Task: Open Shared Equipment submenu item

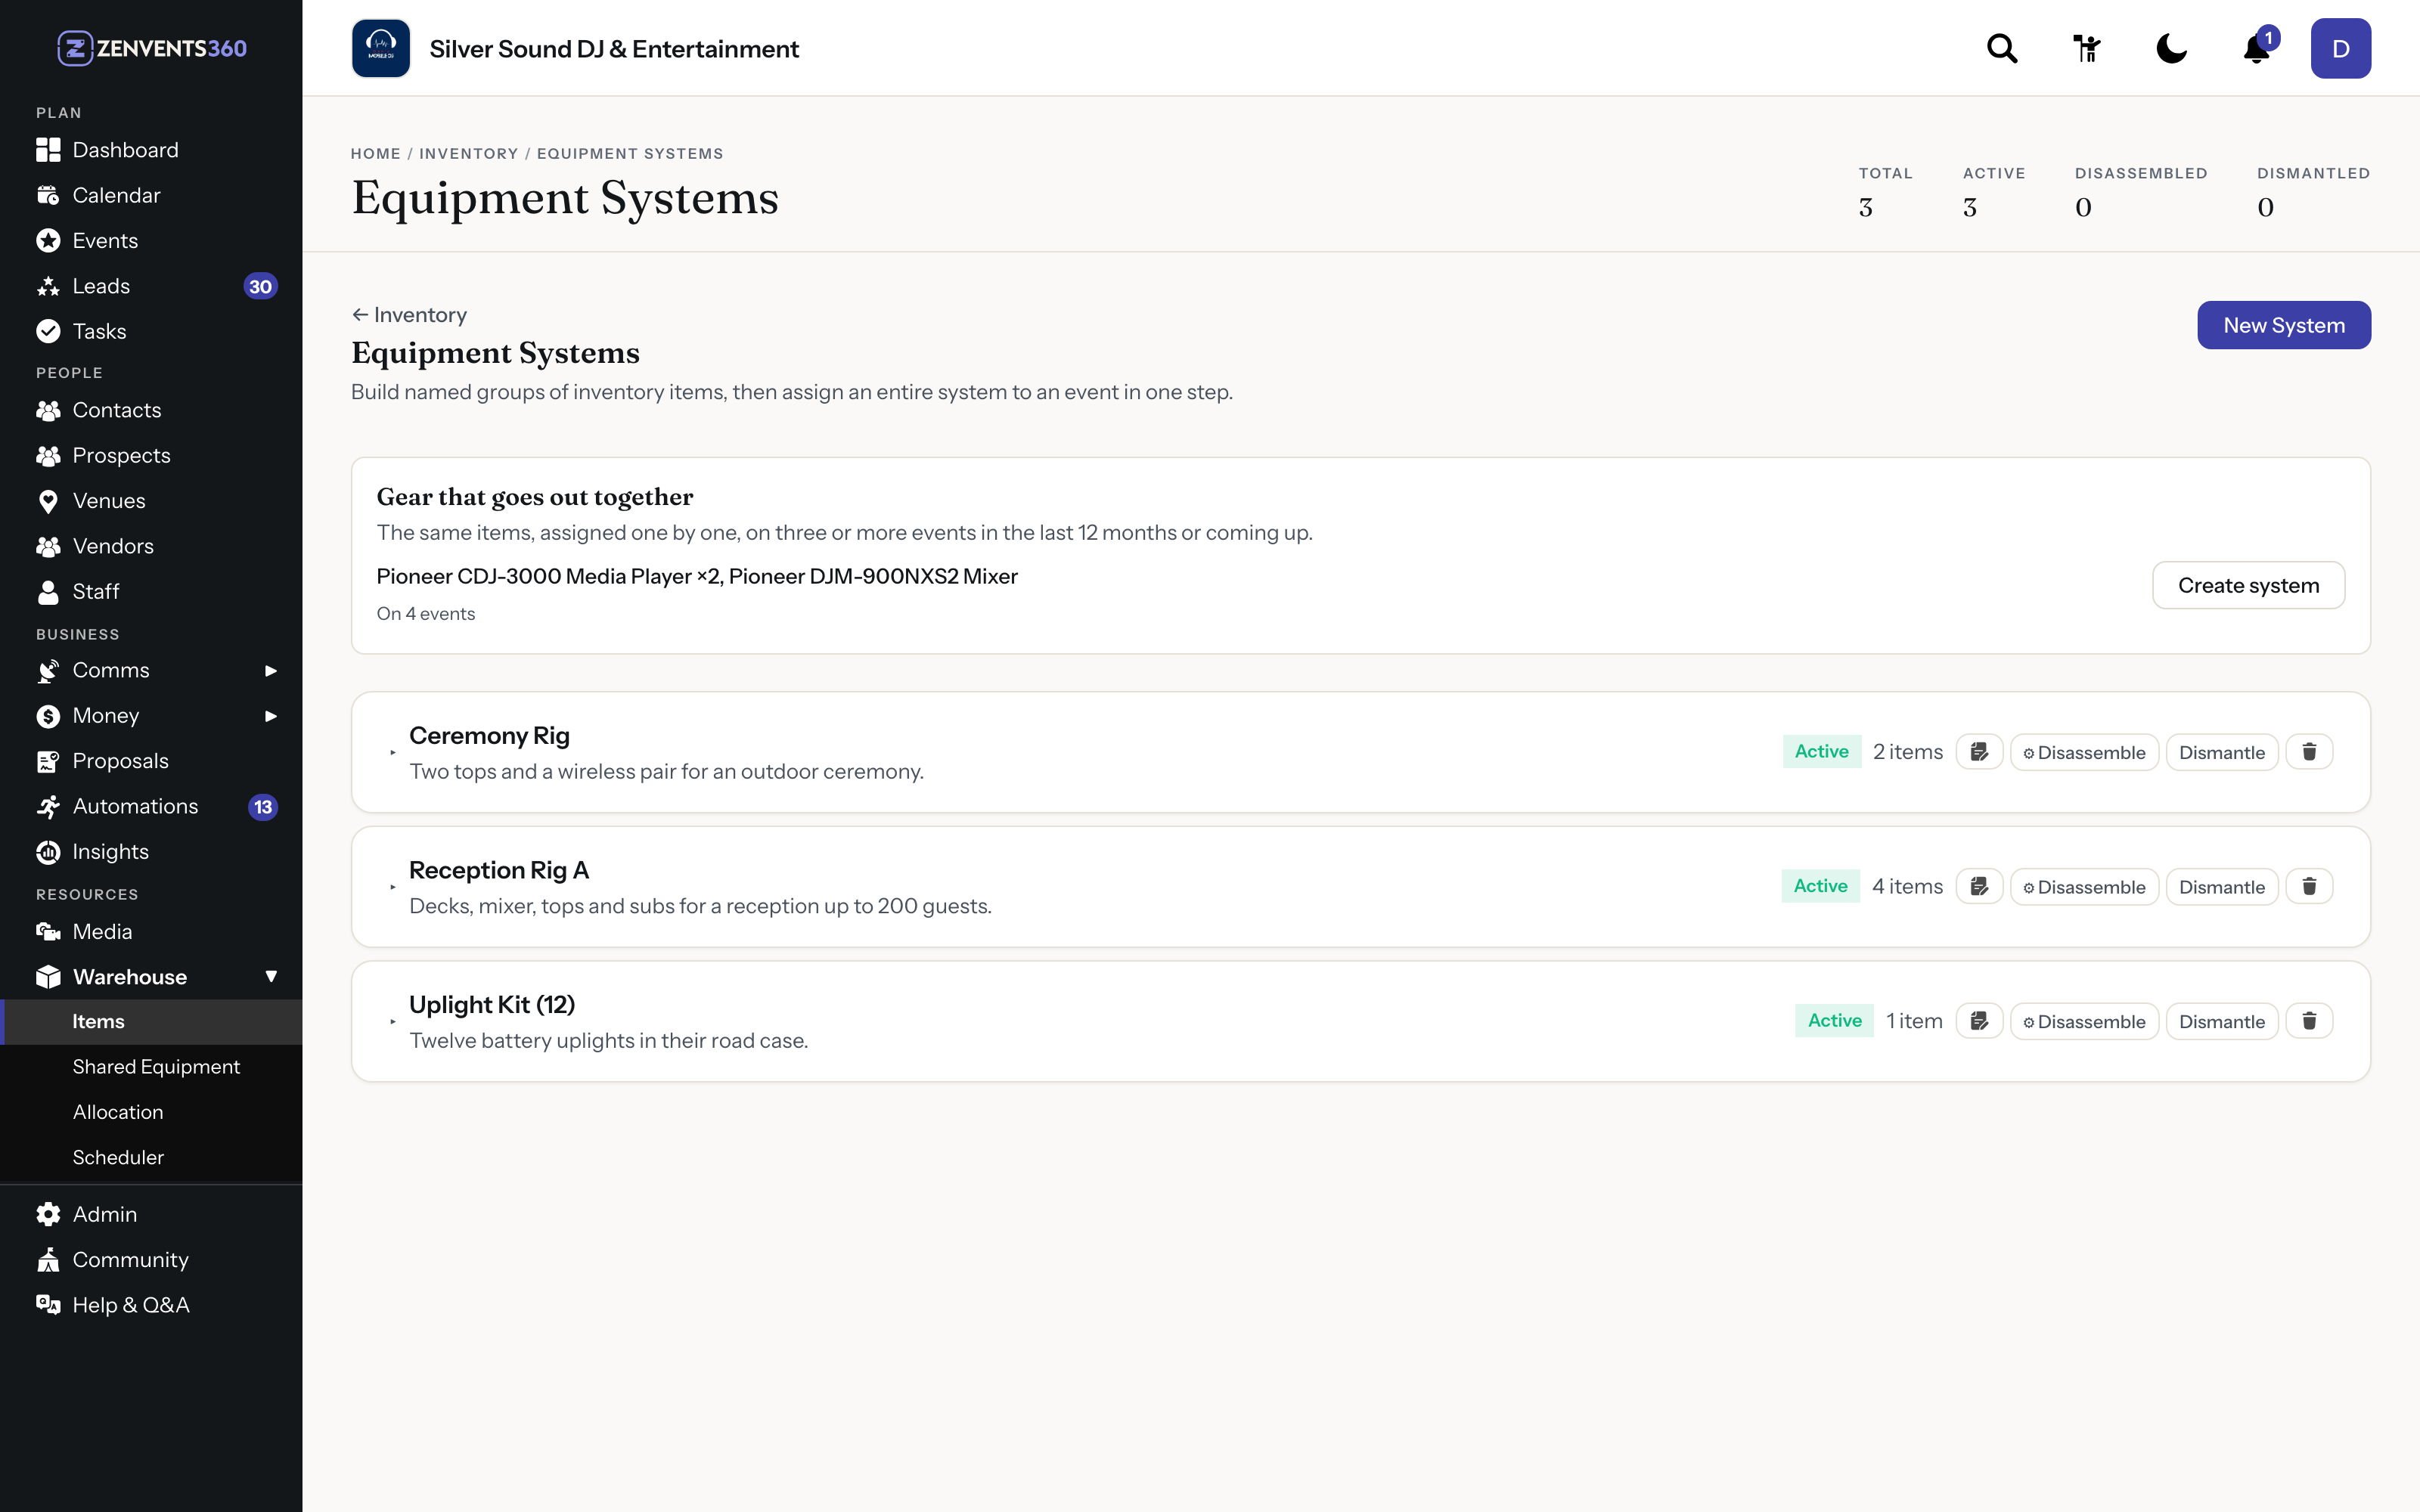Action: click(x=151, y=1067)
